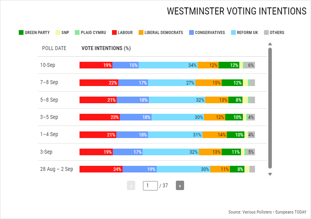Click the table scrollbar down arrow
The width and height of the screenshot is (311, 219).
[x=269, y=174]
